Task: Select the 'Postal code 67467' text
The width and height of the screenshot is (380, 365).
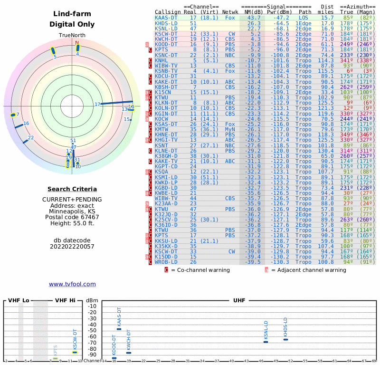Action: coord(72,217)
